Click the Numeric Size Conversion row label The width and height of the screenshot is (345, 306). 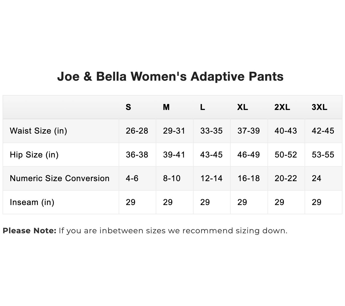(x=59, y=178)
